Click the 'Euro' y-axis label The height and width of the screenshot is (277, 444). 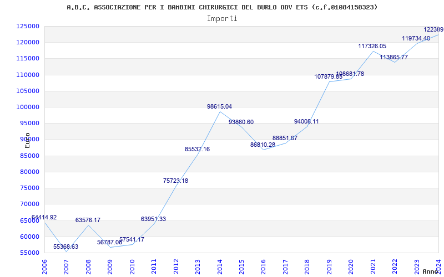27,141
